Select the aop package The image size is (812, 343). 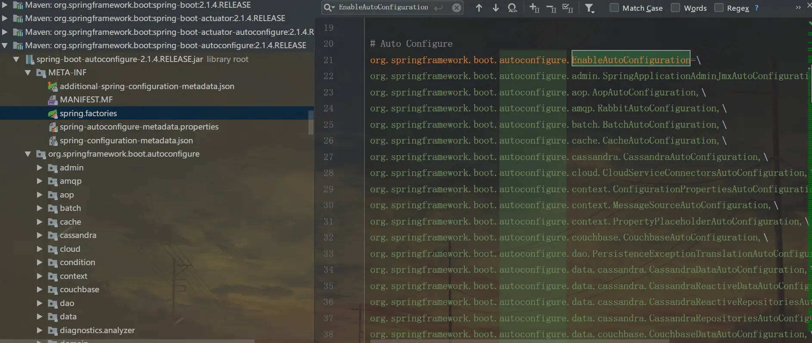pyautogui.click(x=67, y=195)
